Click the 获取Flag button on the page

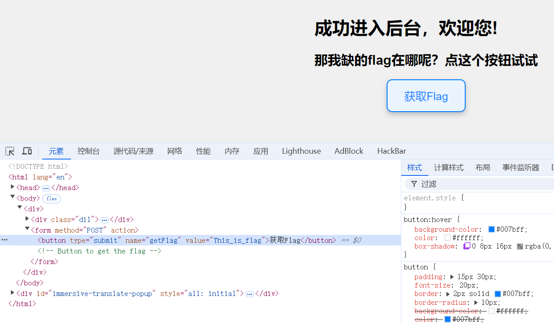[x=426, y=96]
